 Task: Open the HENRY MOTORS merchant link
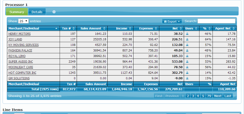click(x=20, y=34)
